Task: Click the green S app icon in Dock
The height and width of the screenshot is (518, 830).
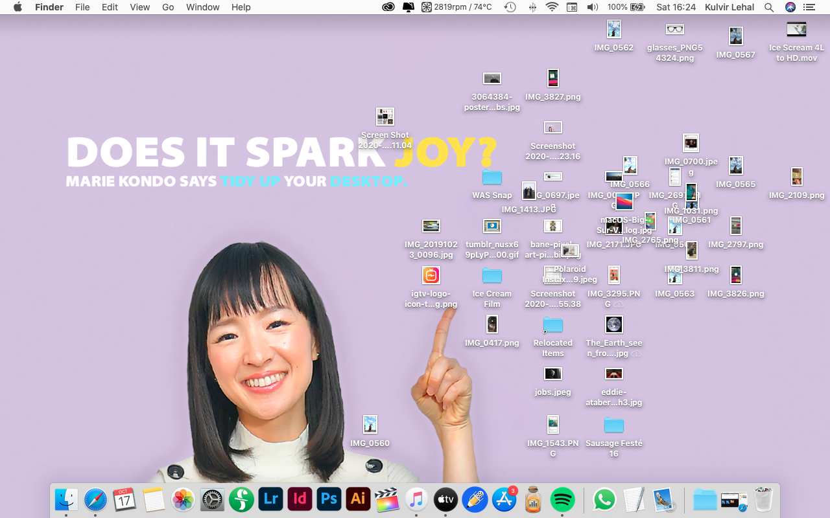Action: [241, 499]
